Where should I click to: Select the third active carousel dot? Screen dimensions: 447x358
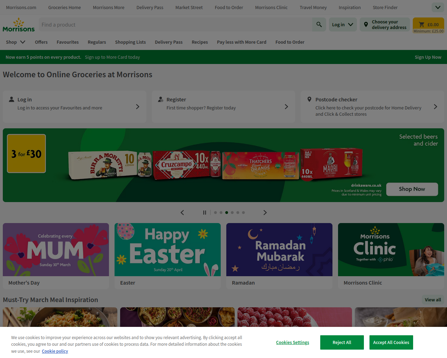227,213
